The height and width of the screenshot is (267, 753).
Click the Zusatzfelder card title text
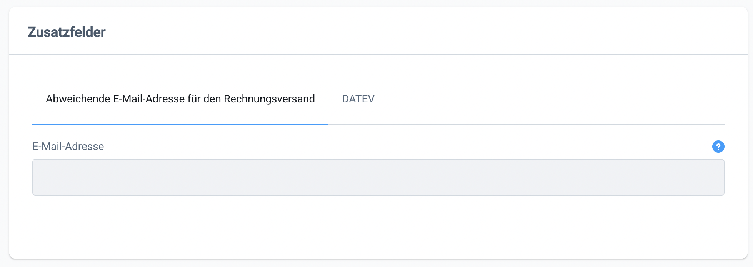coord(67,32)
